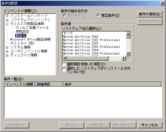Click software list scroll down arrow
Screen dimensions: 166x132
[x=128, y=54]
